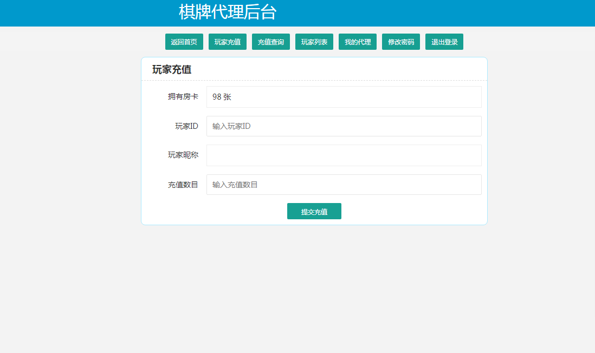Viewport: 595px width, 353px height.
Task: Click the 返回首页 navigation button
Action: 184,41
